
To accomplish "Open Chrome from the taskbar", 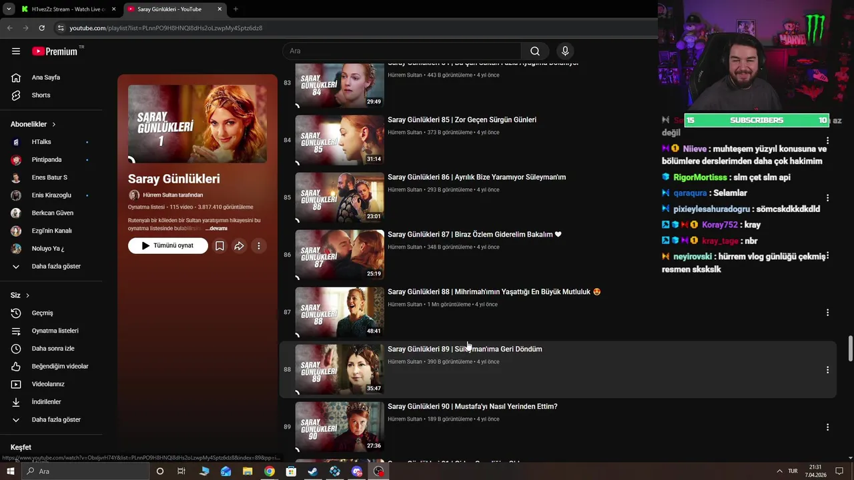I will (269, 471).
